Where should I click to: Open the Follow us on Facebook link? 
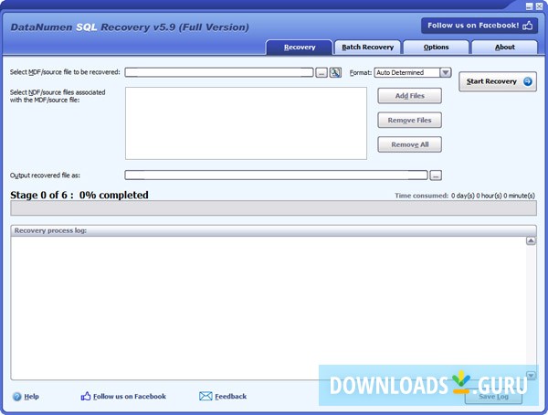pyautogui.click(x=130, y=397)
